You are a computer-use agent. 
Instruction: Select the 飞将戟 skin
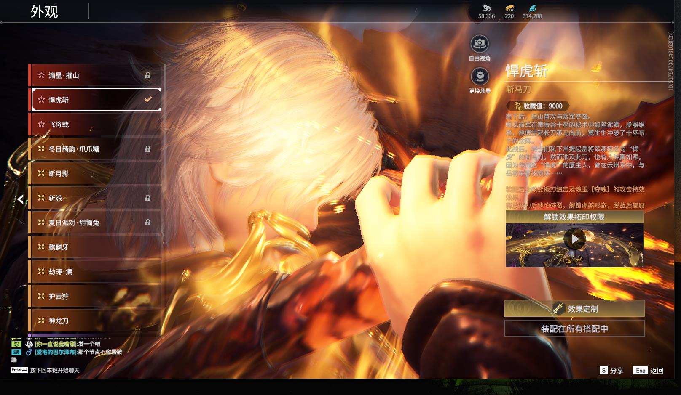[x=95, y=125]
